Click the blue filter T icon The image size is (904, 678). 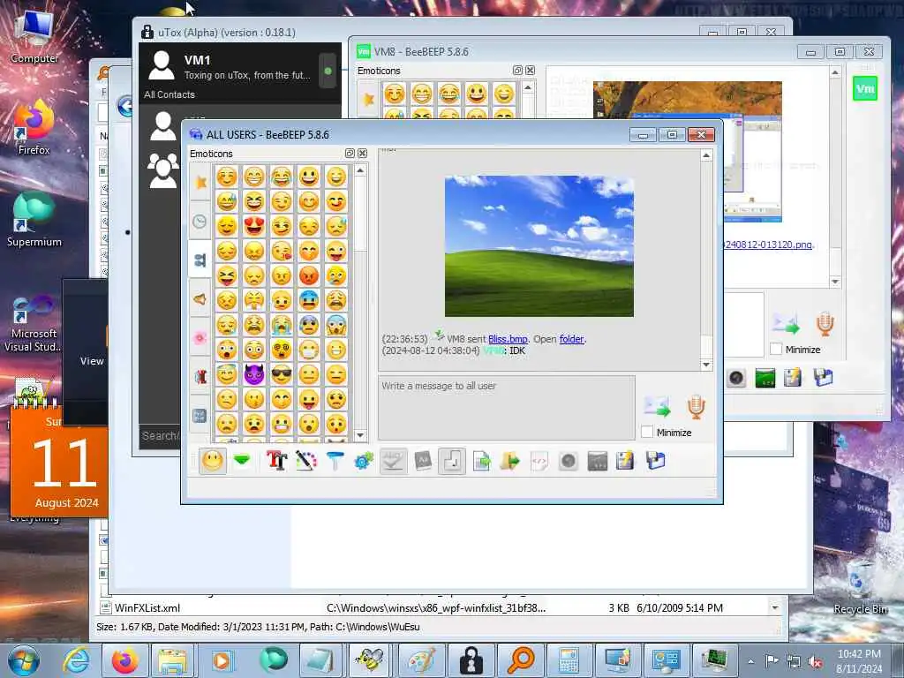tap(335, 461)
